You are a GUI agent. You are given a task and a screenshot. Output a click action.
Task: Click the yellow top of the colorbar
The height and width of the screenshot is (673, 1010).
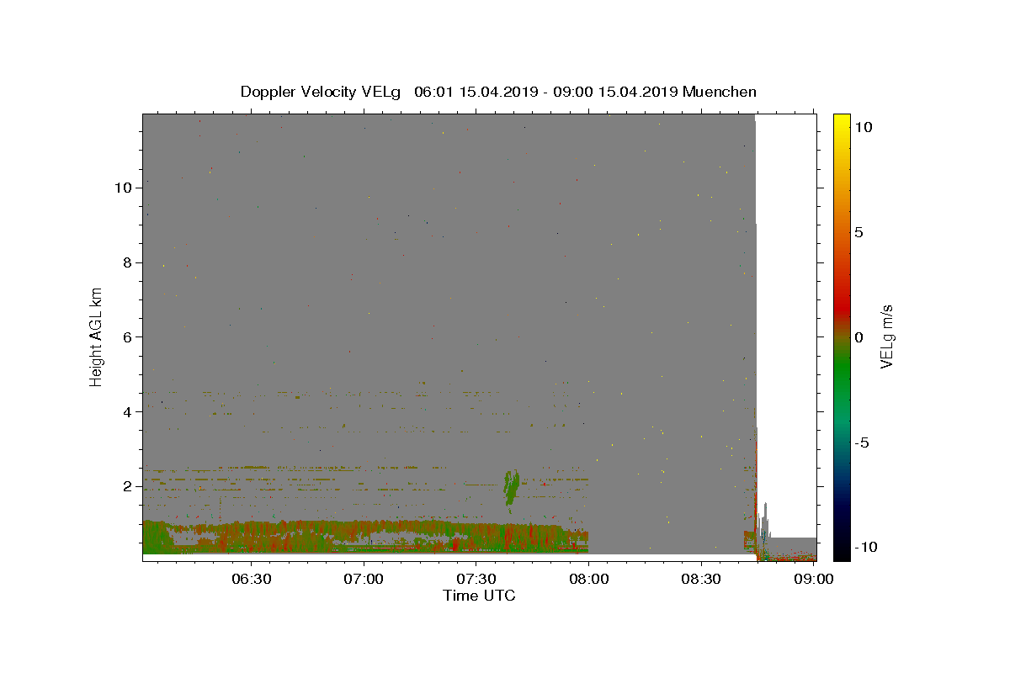click(x=842, y=119)
